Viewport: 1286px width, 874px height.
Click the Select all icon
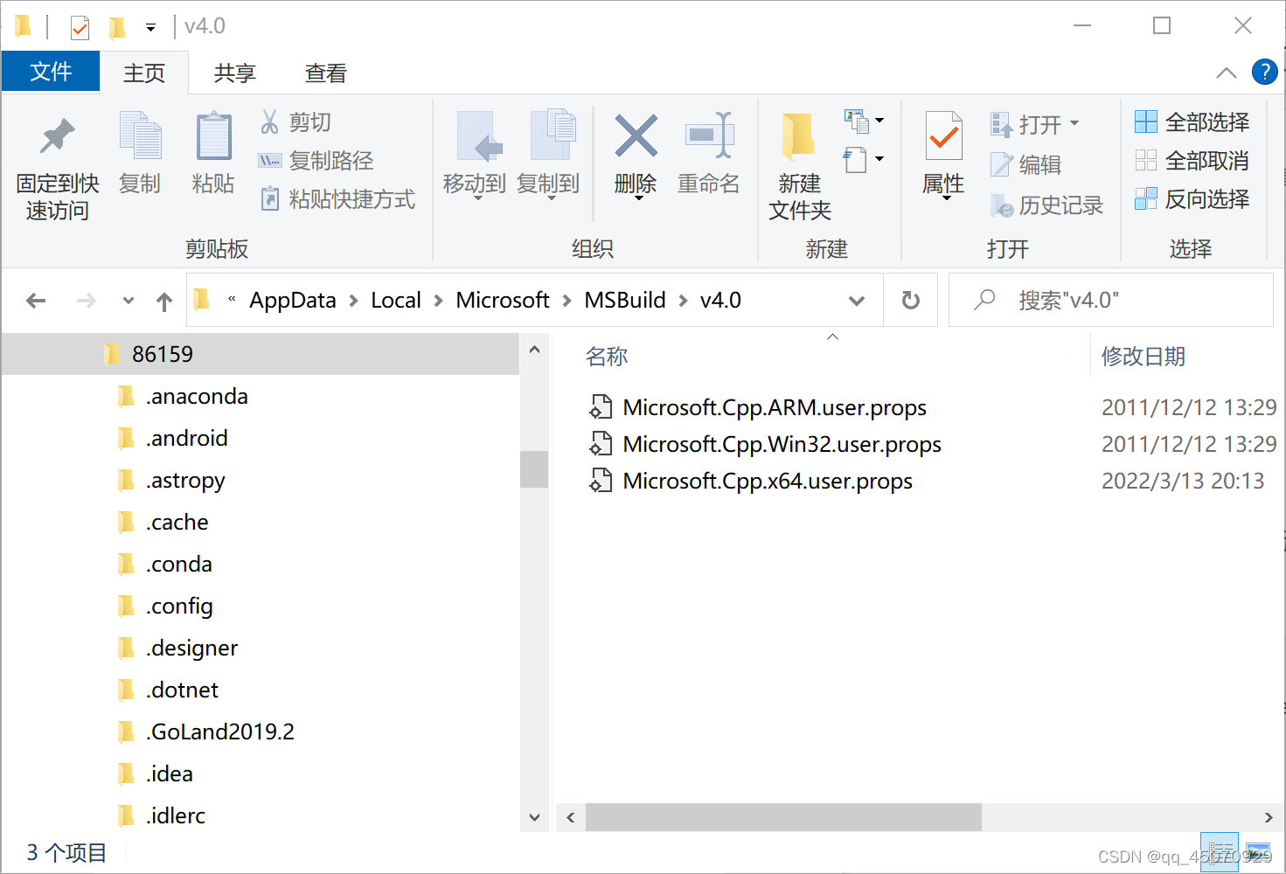1146,121
